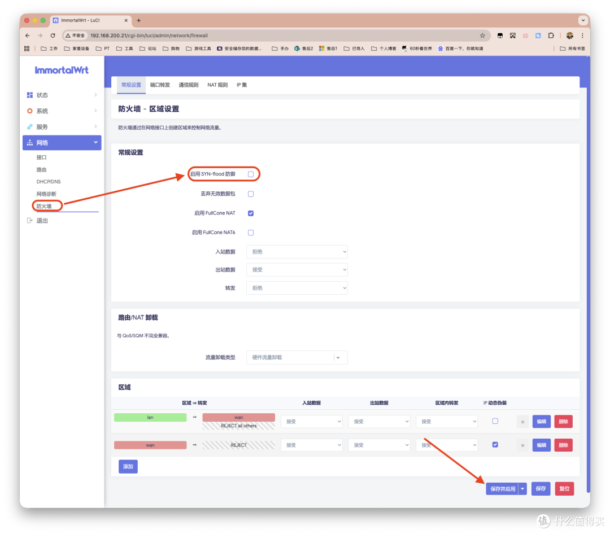This screenshot has height=534, width=610.
Task: Open the 接口 submenu item
Action: click(x=41, y=157)
